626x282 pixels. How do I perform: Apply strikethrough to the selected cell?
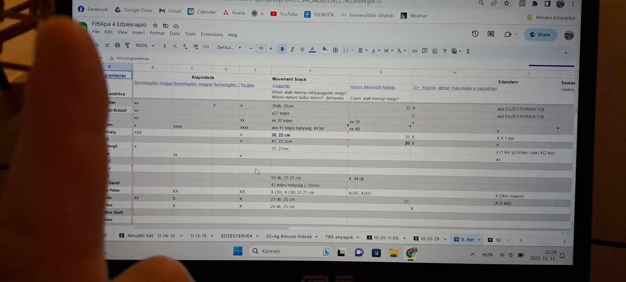[x=302, y=50]
